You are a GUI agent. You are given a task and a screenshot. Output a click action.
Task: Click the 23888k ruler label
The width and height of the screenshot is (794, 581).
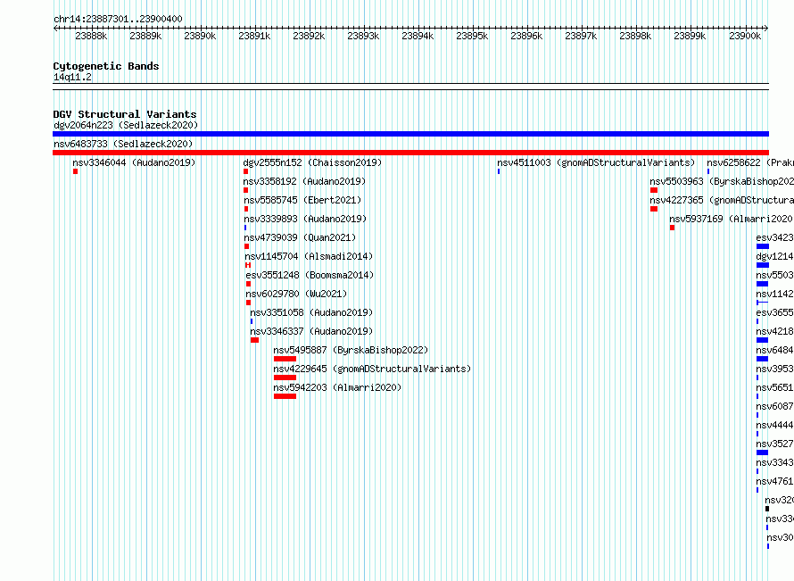[x=91, y=36]
